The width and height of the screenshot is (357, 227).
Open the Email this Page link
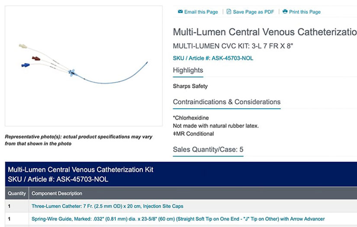point(201,12)
